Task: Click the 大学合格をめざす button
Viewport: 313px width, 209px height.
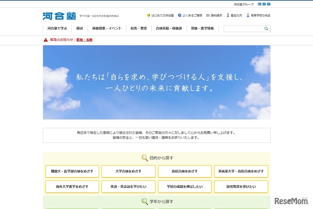Action: 128,171
